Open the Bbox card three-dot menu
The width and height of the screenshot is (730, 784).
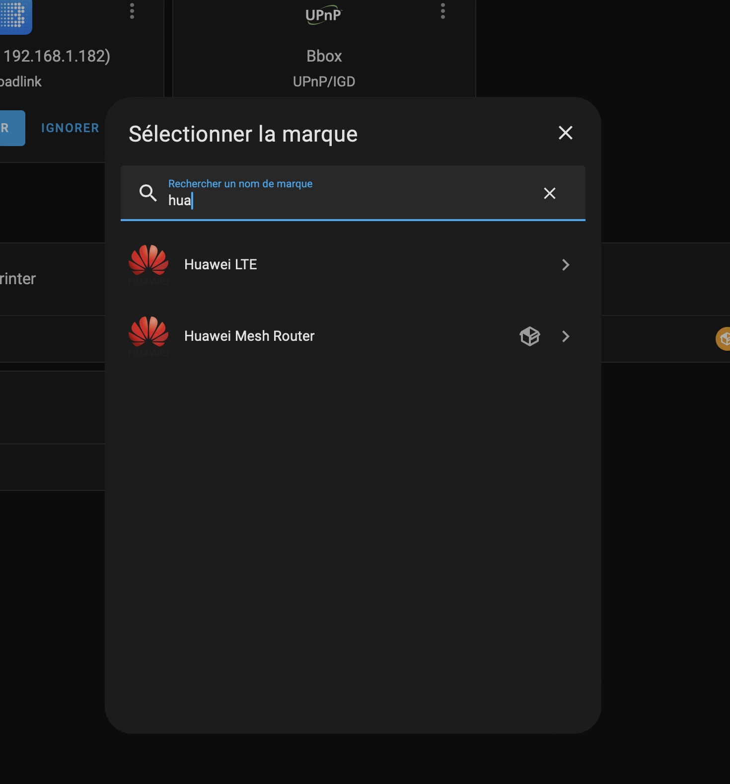point(442,11)
